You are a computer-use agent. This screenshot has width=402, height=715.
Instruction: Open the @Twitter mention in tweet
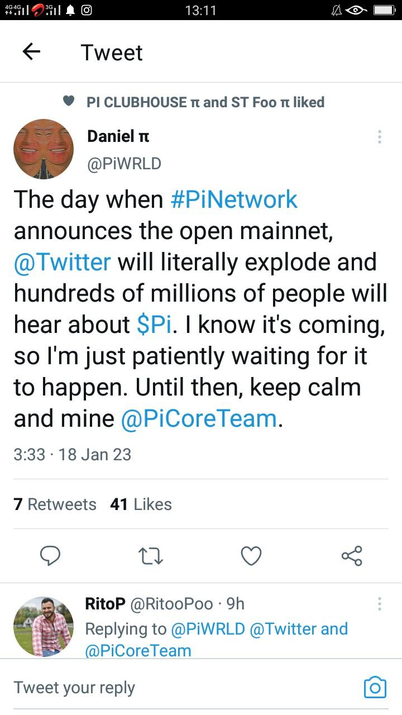62,262
